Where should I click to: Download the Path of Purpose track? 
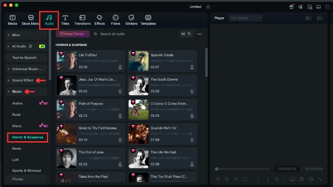click(x=120, y=116)
